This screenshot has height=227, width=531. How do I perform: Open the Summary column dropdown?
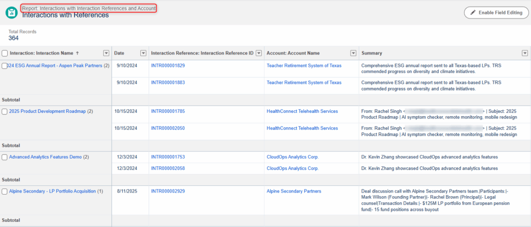(525, 53)
